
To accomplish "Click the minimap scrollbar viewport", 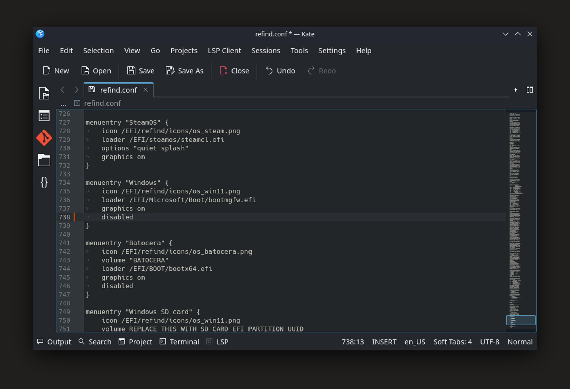I will pos(521,320).
